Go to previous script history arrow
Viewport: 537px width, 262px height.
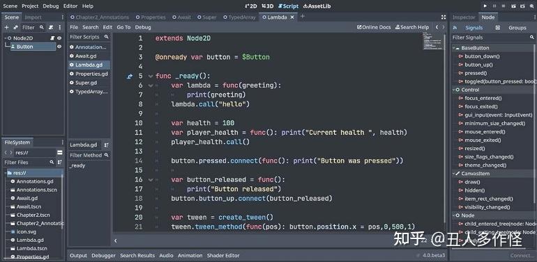click(x=437, y=27)
